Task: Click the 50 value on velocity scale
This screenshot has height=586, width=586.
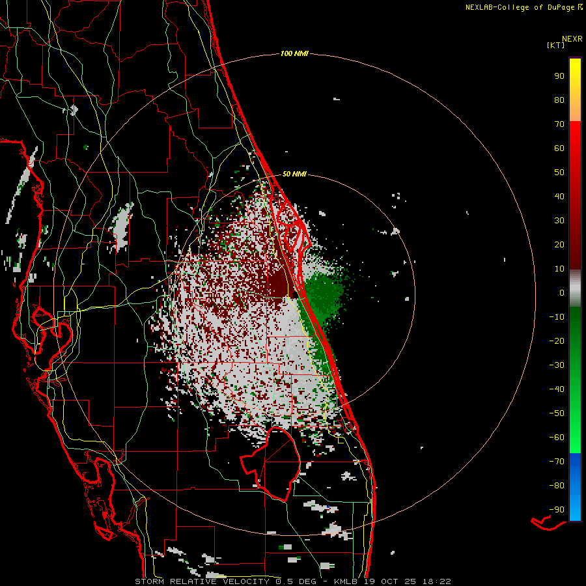Action: (x=559, y=173)
